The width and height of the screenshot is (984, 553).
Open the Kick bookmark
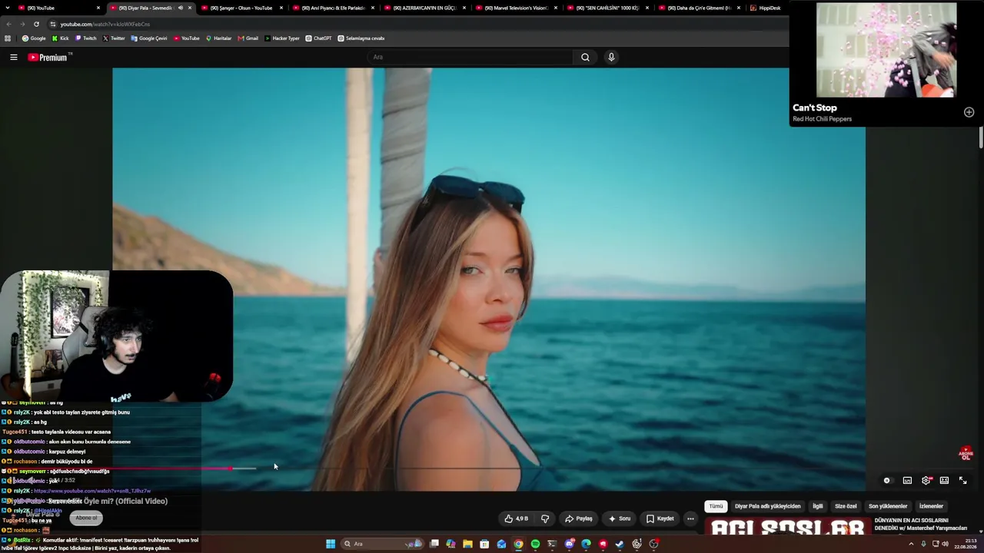tap(61, 38)
